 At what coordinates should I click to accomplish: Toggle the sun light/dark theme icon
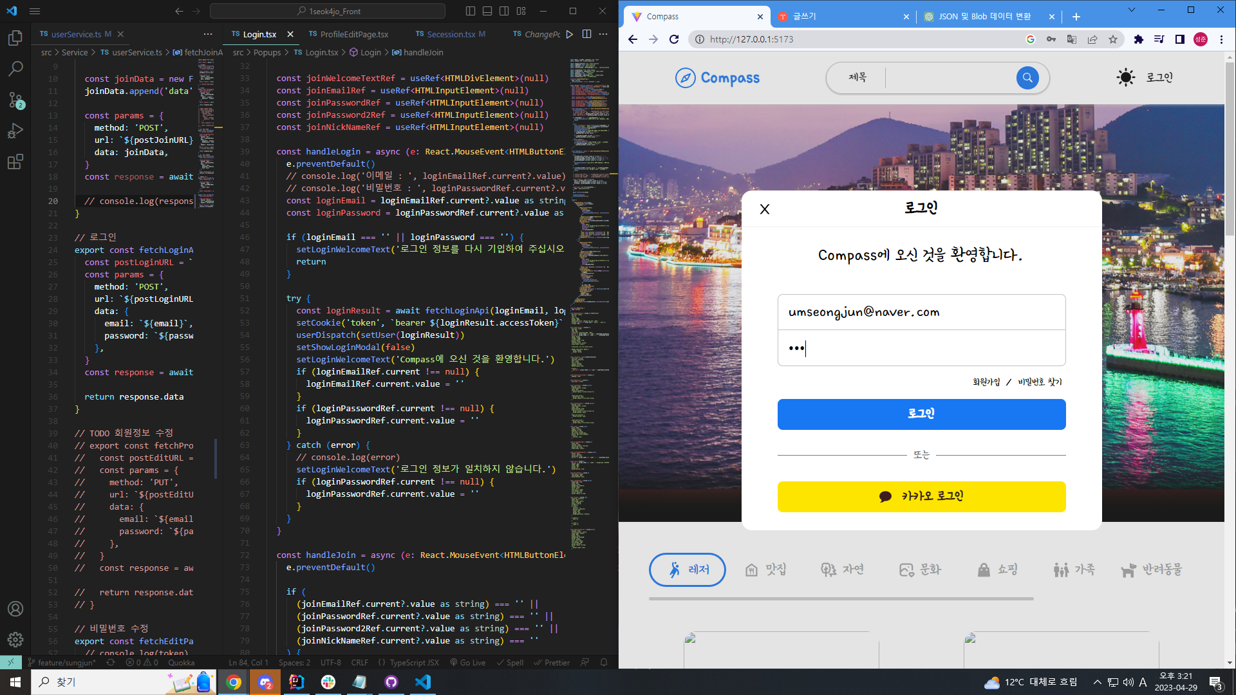[1125, 78]
